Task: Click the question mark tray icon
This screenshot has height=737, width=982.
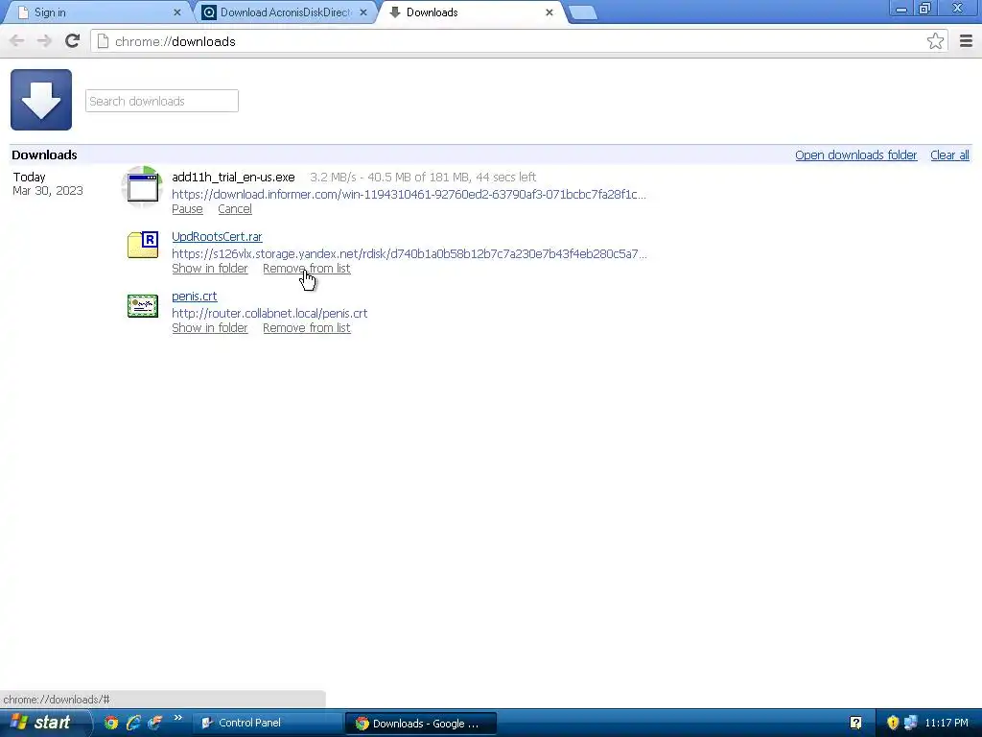Action: coord(855,723)
